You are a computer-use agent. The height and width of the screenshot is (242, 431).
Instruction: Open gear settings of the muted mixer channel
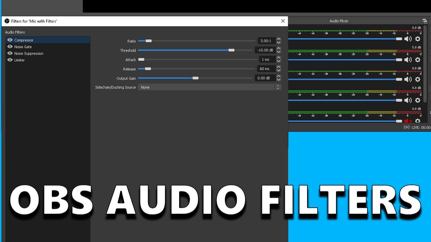tap(418, 121)
